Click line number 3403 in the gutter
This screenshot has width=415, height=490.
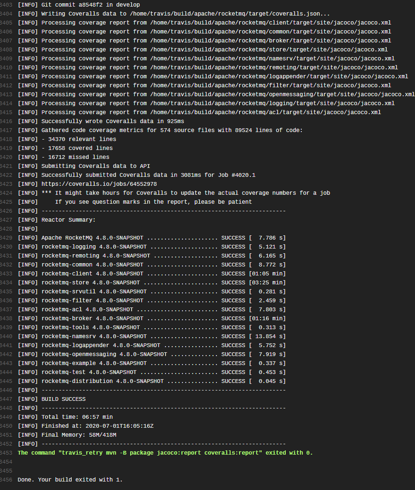6,5
